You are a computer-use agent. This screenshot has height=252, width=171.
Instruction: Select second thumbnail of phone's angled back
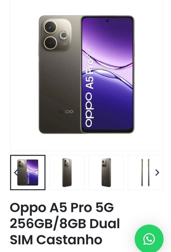67,172
